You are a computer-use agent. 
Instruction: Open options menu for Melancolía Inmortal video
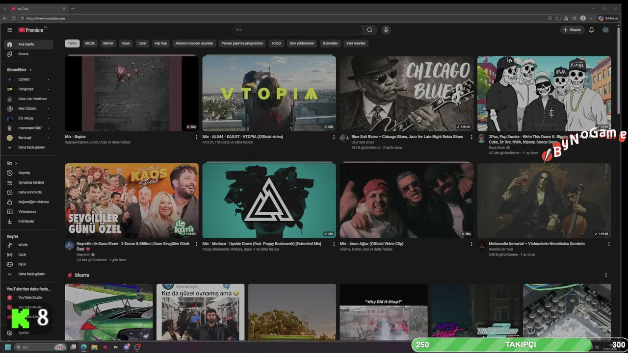pos(609,244)
